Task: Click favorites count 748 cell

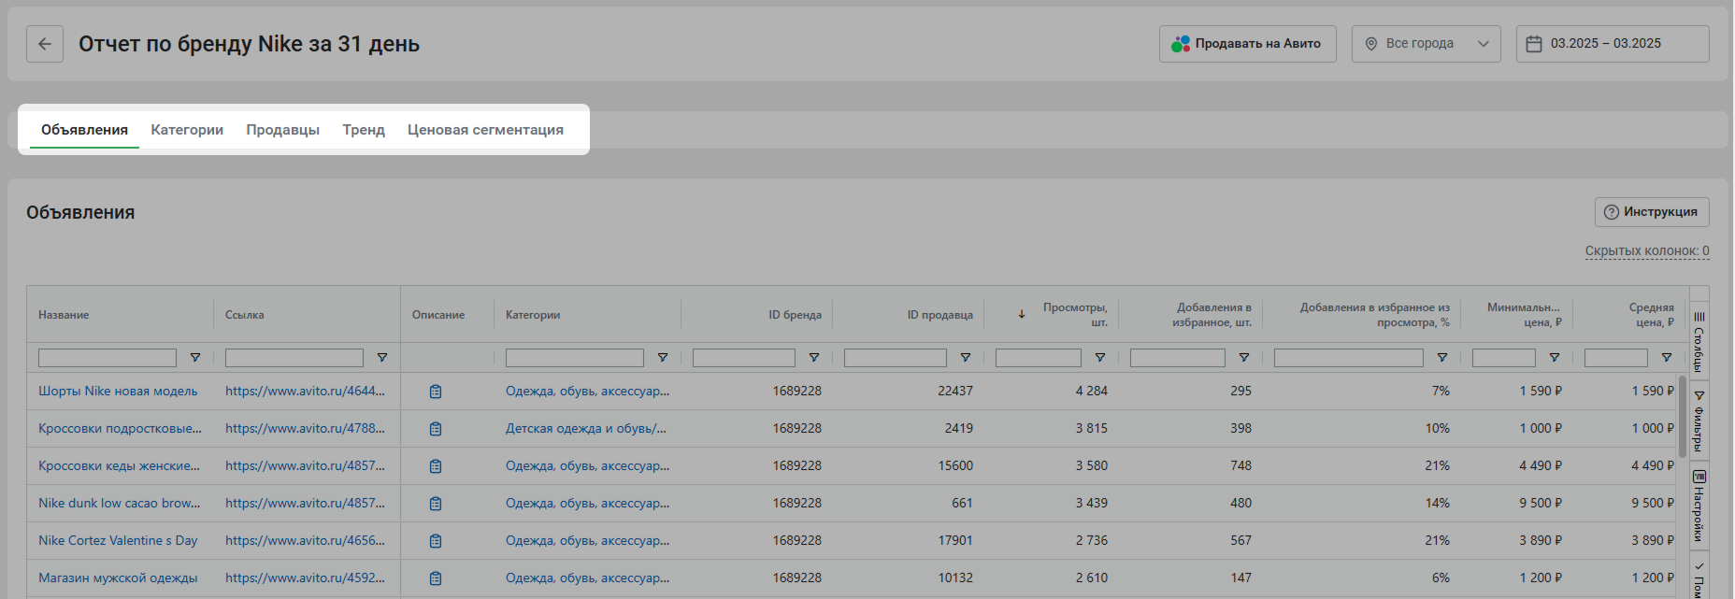Action: click(1240, 466)
